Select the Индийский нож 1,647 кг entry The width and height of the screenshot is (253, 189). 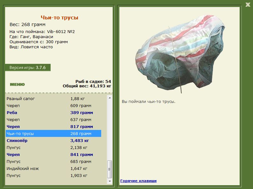[53, 169]
